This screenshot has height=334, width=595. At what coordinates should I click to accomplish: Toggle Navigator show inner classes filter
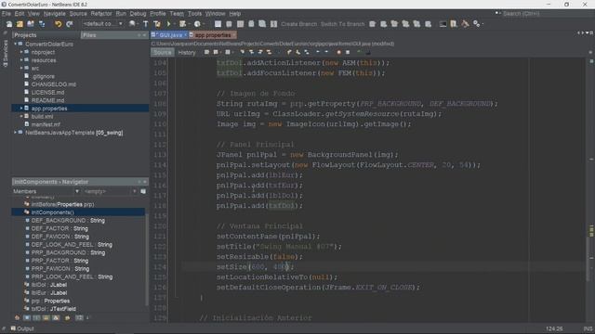(x=56, y=317)
